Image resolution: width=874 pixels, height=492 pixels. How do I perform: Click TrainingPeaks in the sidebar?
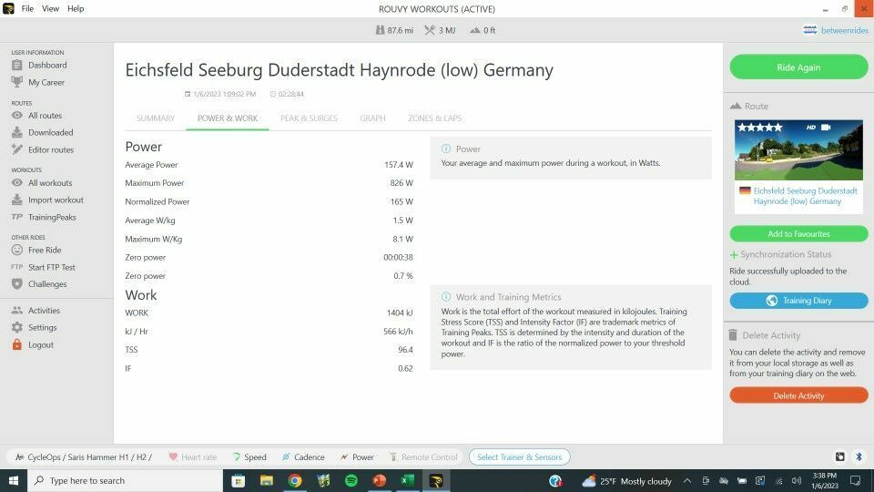pyautogui.click(x=52, y=217)
